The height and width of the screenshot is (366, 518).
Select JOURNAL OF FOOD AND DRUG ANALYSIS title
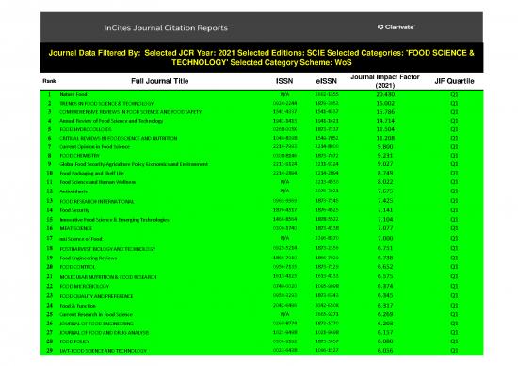pos(104,333)
